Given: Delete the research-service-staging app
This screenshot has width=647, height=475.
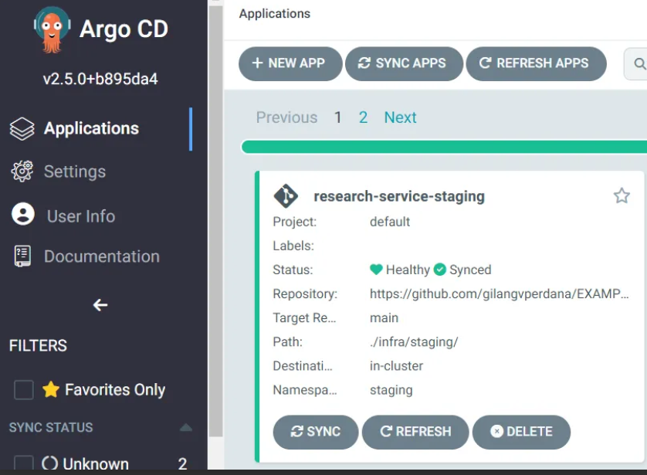Looking at the screenshot, I should coord(522,432).
